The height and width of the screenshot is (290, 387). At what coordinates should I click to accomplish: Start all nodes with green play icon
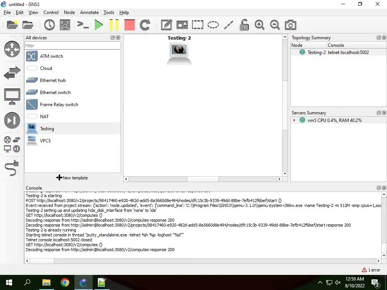tap(99, 25)
